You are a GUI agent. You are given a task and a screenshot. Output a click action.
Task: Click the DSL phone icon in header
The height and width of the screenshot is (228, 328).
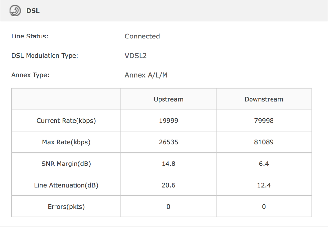[x=15, y=11]
